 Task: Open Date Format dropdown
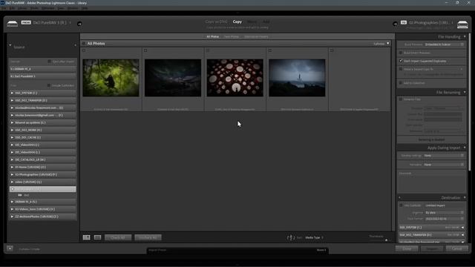pos(444,219)
